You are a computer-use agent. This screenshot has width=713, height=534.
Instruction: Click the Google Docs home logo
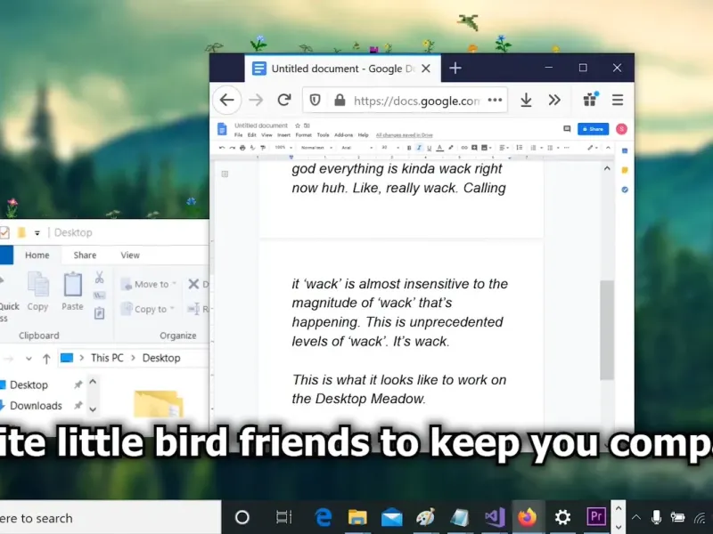[222, 129]
